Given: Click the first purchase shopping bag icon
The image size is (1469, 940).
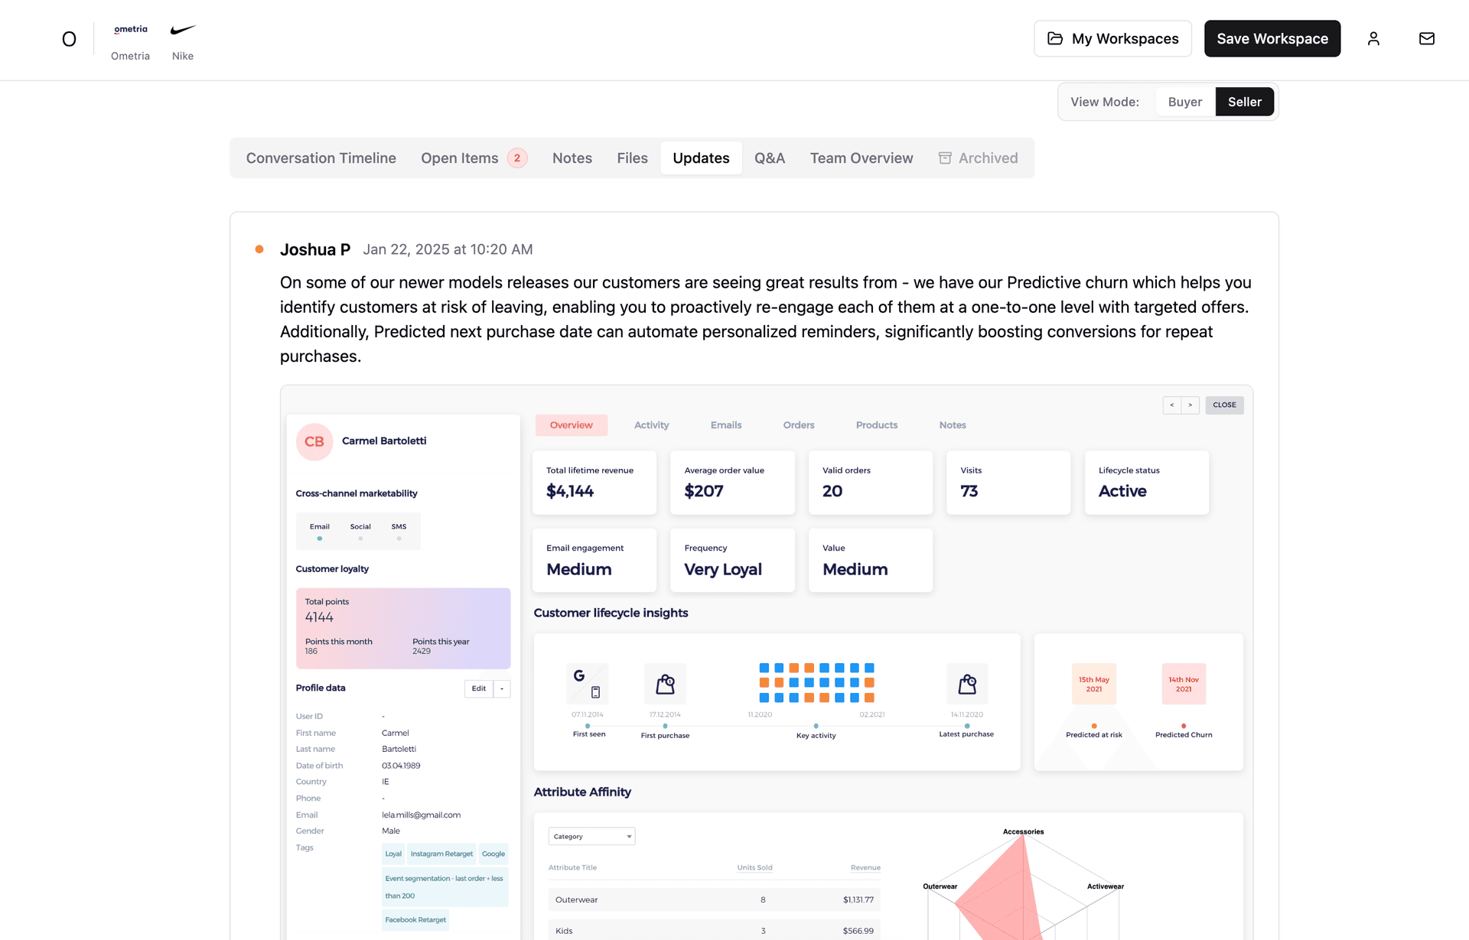Looking at the screenshot, I should click(665, 684).
